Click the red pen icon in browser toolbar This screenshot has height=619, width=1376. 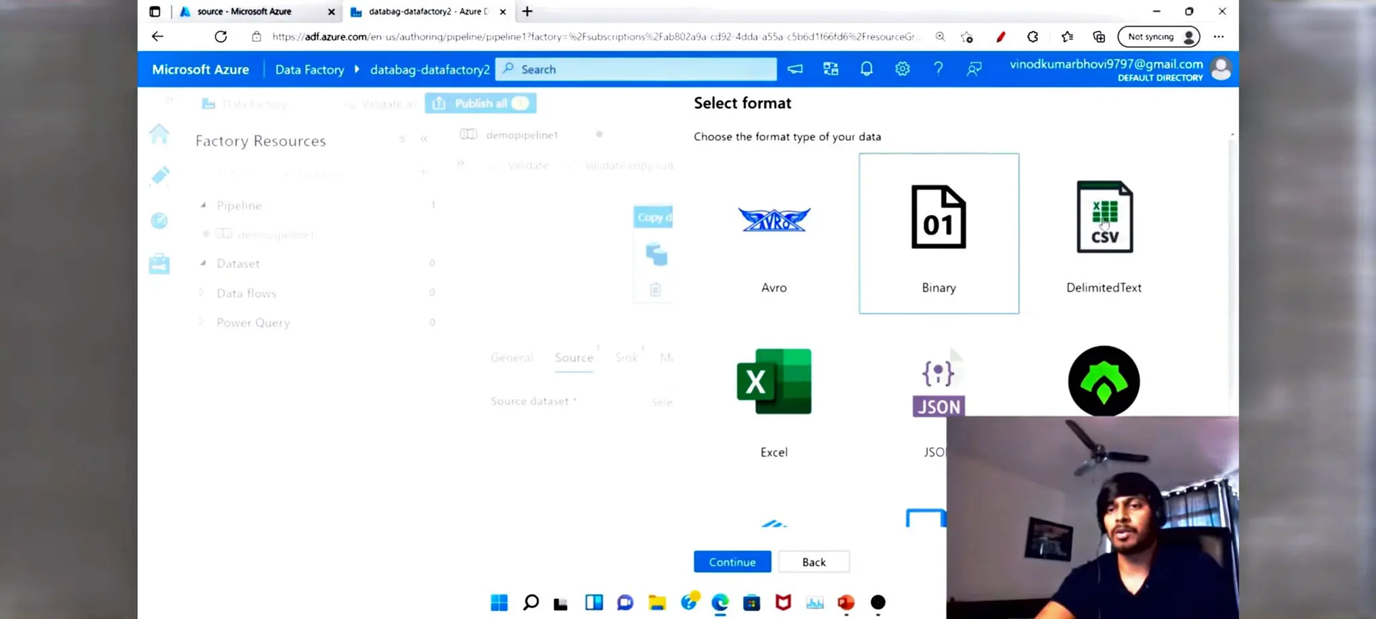click(1000, 37)
